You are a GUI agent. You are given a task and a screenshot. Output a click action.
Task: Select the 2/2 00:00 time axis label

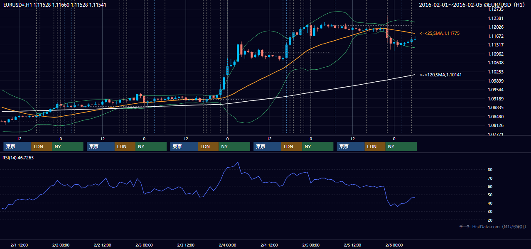tap(61, 245)
